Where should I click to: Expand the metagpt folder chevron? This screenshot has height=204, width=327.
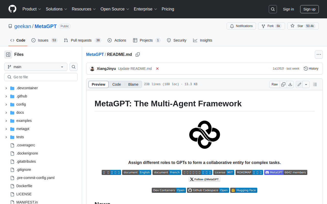[6, 129]
